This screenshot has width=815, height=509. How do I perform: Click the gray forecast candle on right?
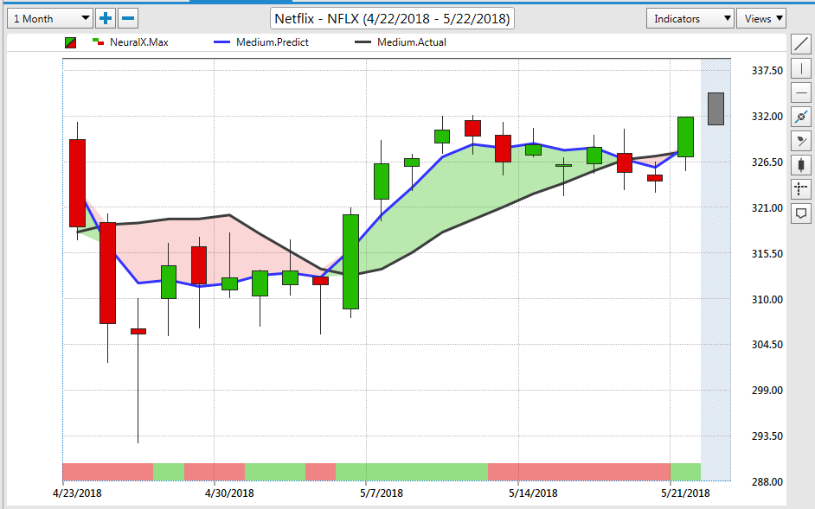point(716,108)
